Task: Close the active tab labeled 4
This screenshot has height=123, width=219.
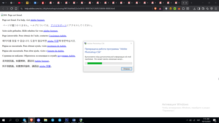Action: pos(186,3)
